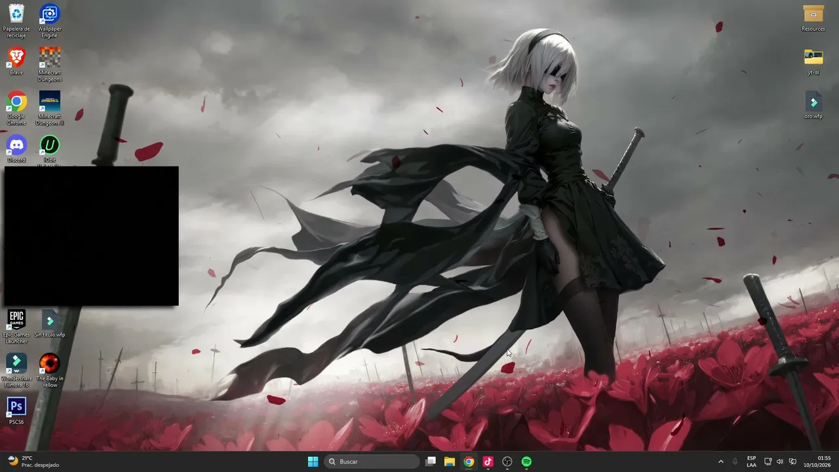Select the Google Chrome desktop shortcut
The image size is (839, 472).
tap(16, 108)
